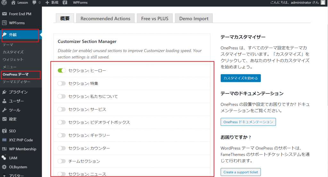
Task: Open the XYZ PHP Code menu label
Action: [21, 140]
